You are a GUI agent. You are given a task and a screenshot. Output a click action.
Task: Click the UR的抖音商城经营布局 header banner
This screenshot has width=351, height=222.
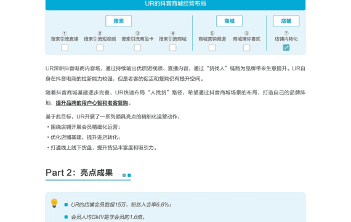(x=175, y=4)
